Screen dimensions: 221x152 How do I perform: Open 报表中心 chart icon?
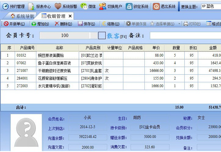(31, 6)
